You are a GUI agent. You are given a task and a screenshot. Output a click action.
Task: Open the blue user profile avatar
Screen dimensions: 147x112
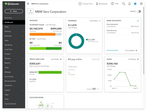[135, 4]
